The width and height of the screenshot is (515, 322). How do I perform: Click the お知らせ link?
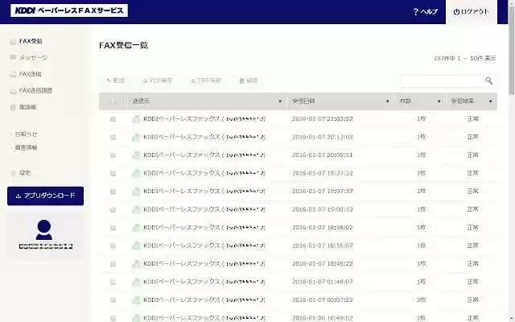[26, 134]
